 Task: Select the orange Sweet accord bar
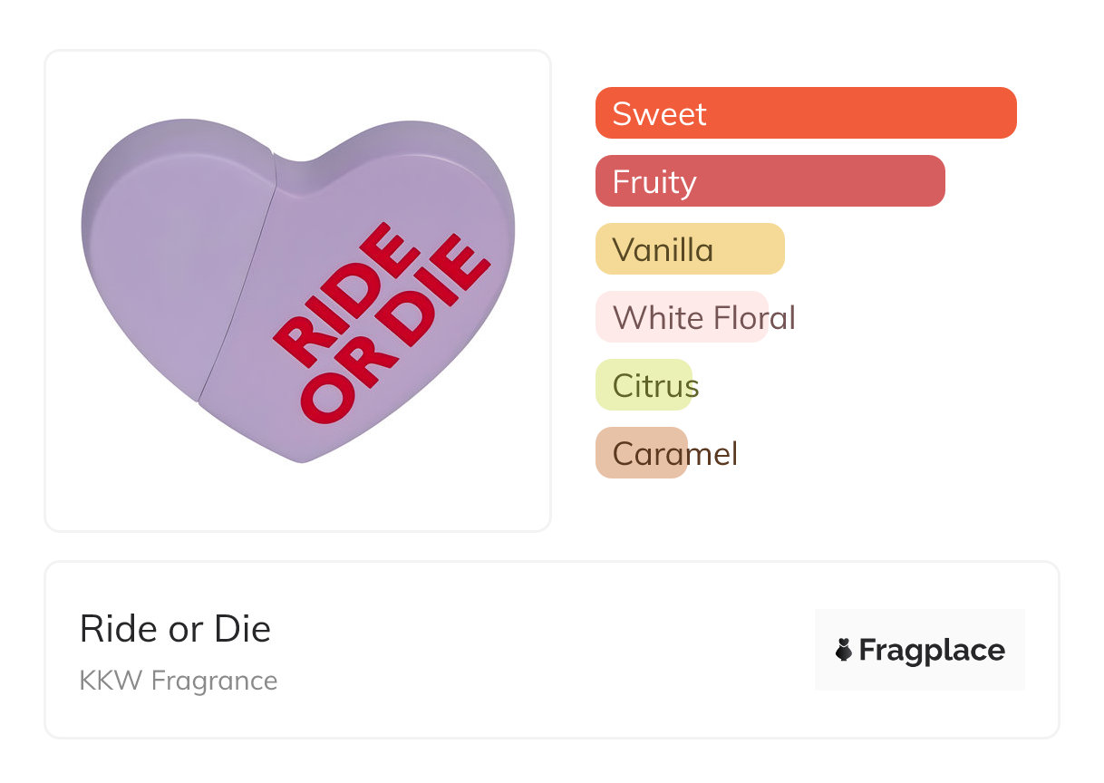[x=805, y=113]
